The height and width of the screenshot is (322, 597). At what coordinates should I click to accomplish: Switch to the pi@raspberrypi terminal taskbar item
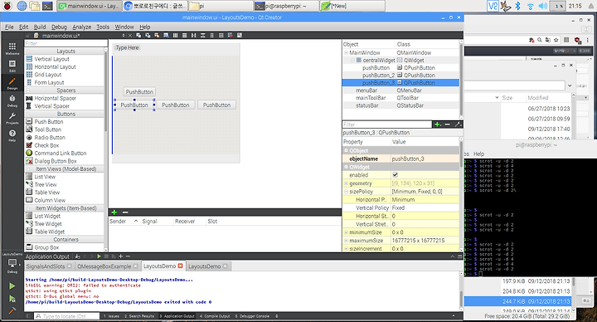286,6
